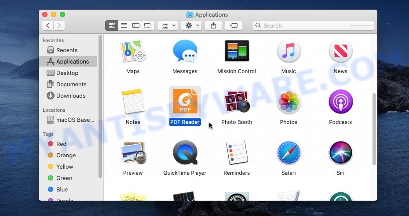Open the group-by arrangement dropdown
This screenshot has width=409, height=216.
(168, 25)
